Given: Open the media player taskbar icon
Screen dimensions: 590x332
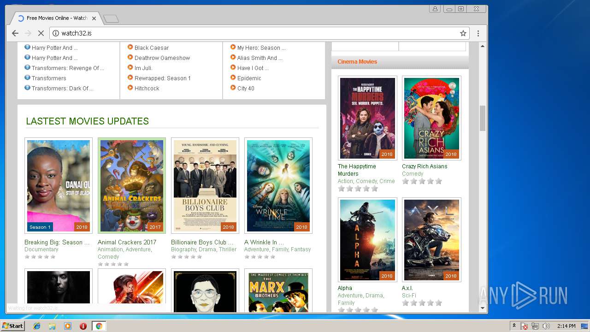Looking at the screenshot, I should (68, 326).
